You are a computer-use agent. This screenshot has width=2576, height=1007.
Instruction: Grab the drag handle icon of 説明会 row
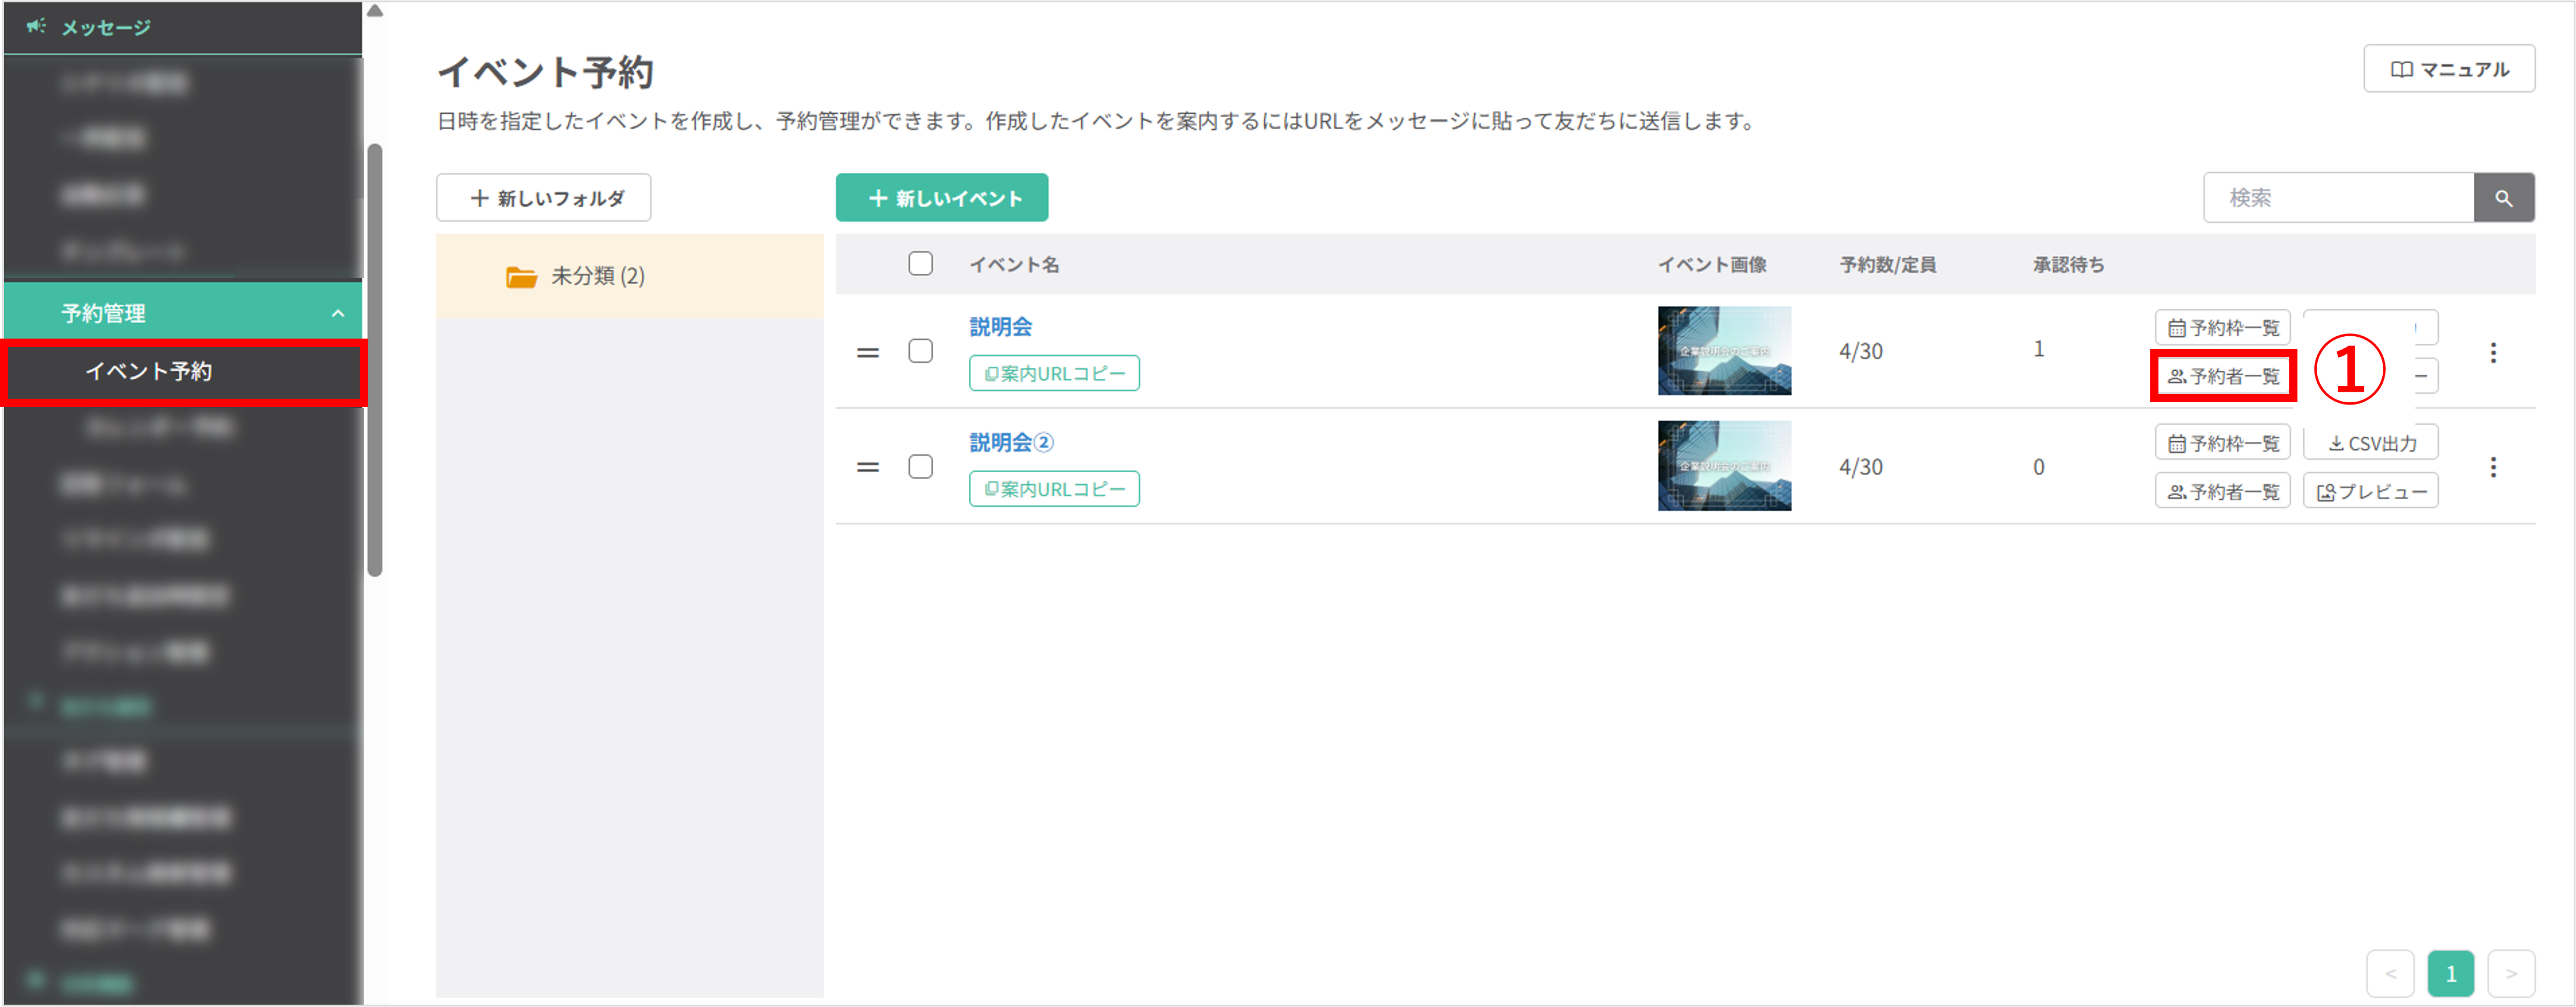(868, 352)
